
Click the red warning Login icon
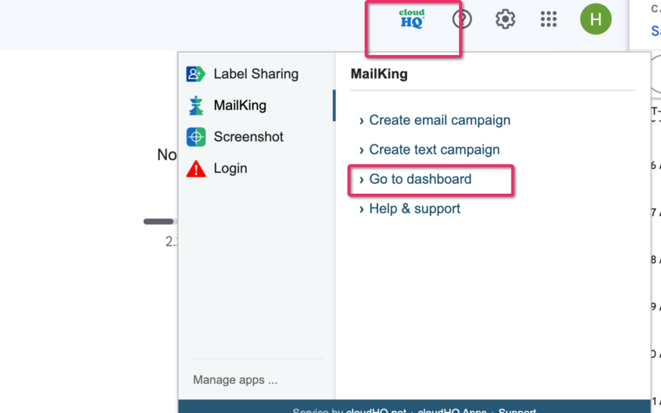pos(196,168)
